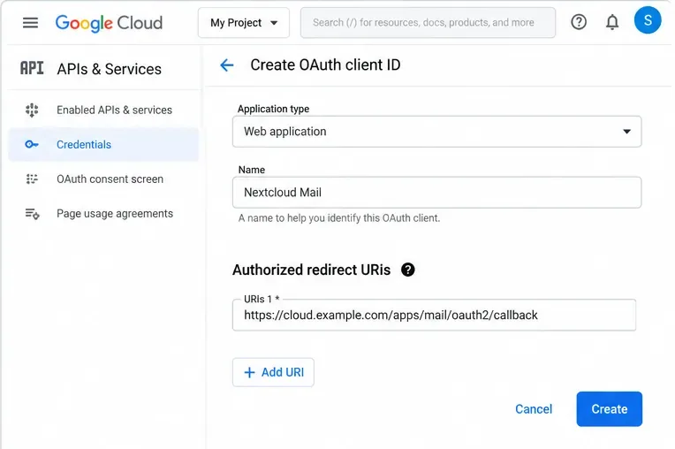The height and width of the screenshot is (449, 675).
Task: Show help for Authorized redirect URIs
Action: [x=407, y=270]
